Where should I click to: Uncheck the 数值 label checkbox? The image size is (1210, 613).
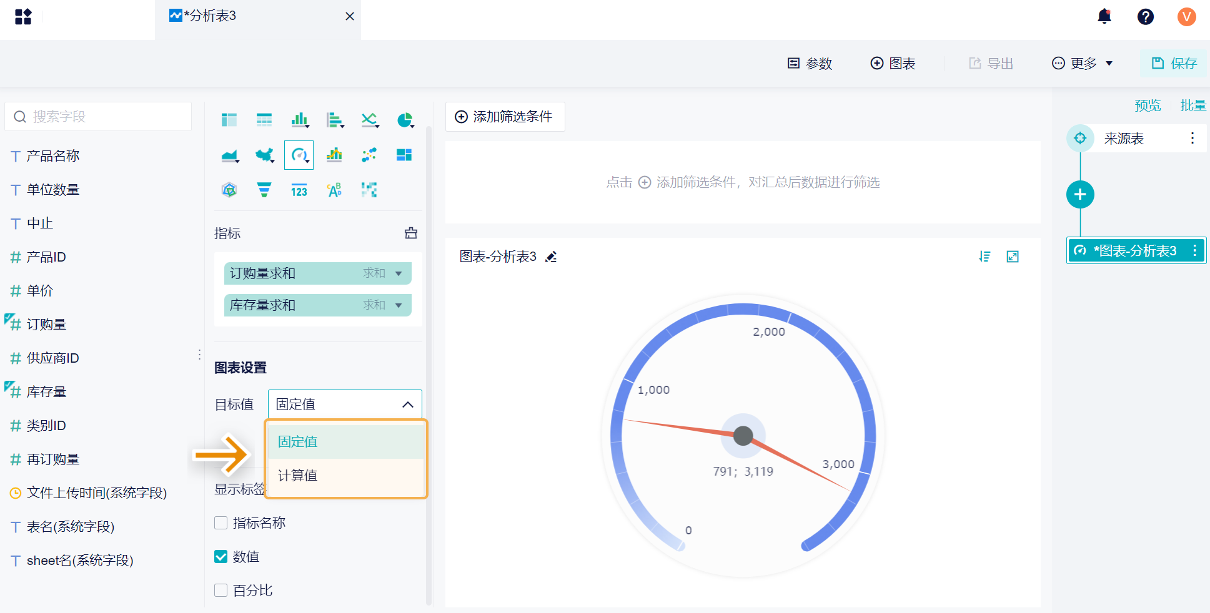coord(221,556)
